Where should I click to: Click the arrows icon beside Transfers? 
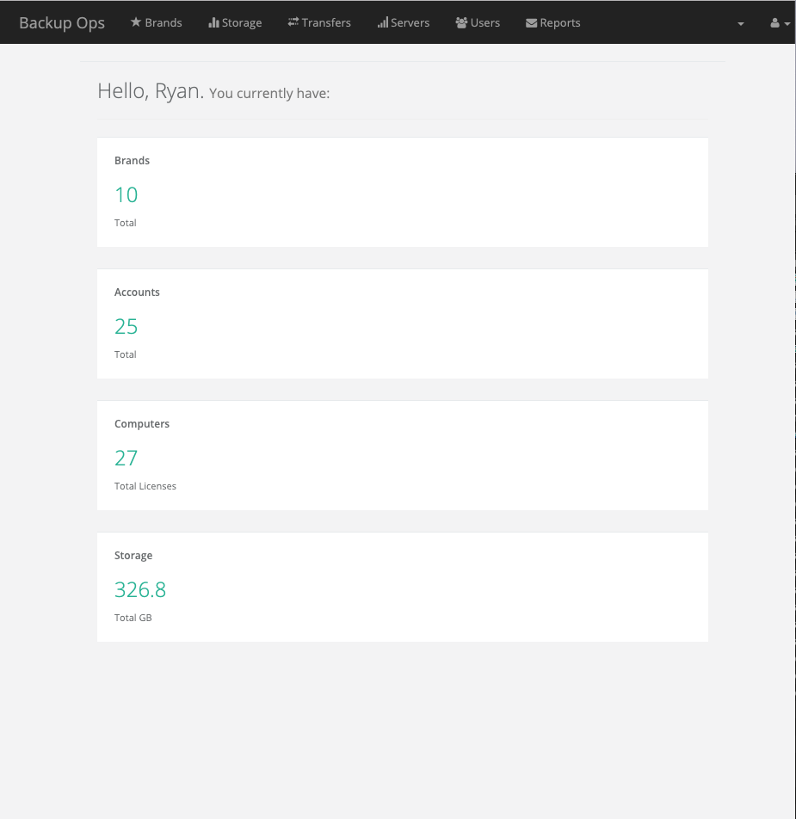(293, 22)
